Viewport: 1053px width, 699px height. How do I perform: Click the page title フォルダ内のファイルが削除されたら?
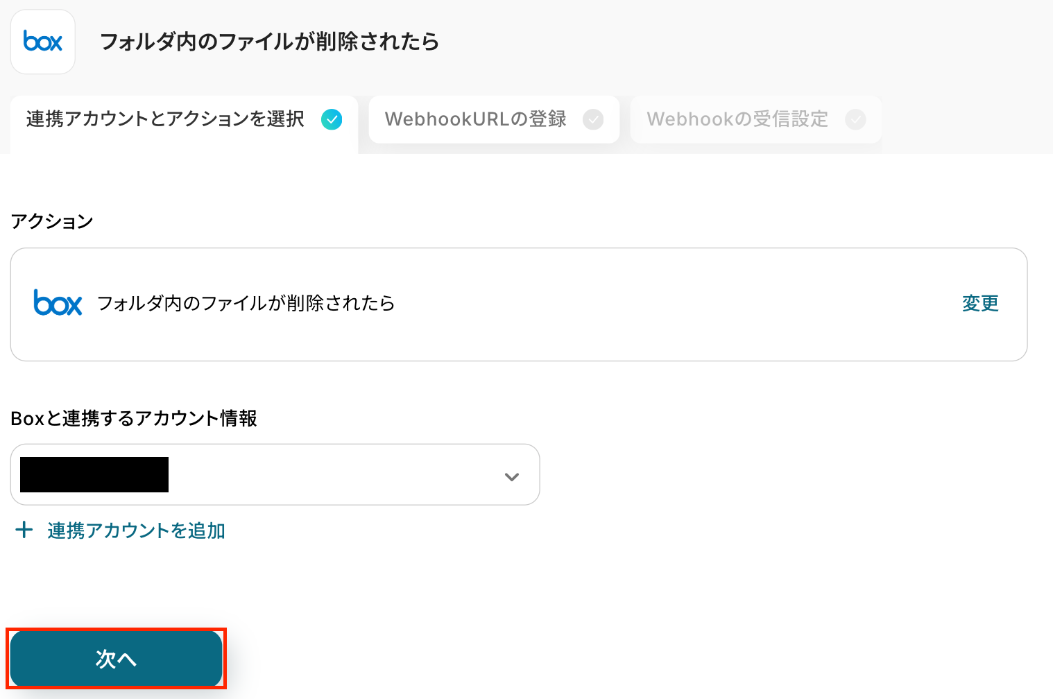[269, 42]
